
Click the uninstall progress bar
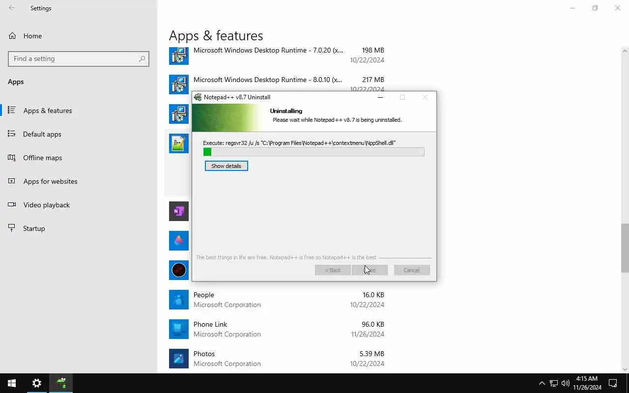314,152
